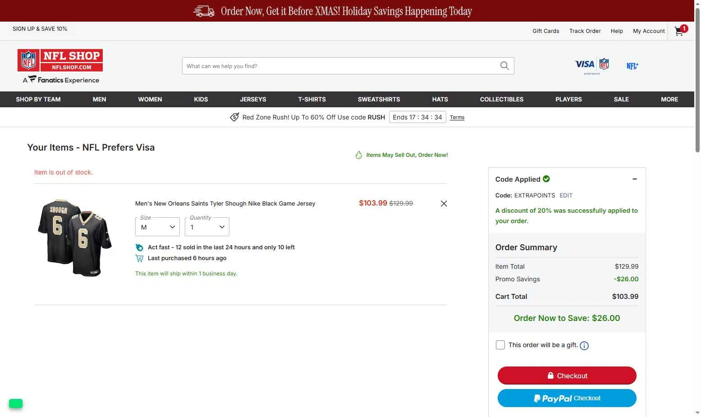
Task: Edit the EXTRAPOINTS promo code
Action: pos(566,195)
